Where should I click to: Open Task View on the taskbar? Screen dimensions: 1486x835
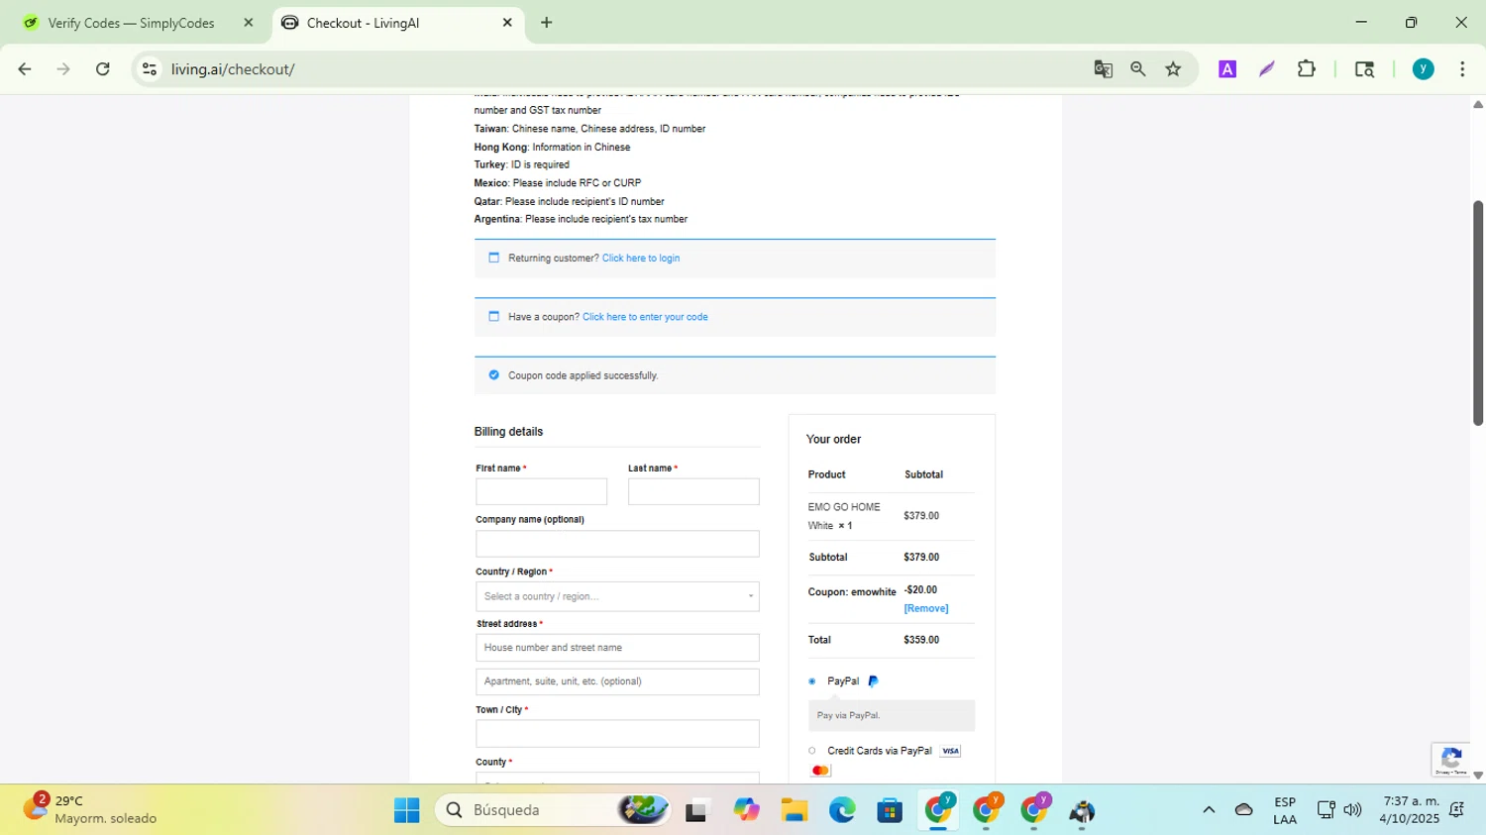tap(697, 810)
